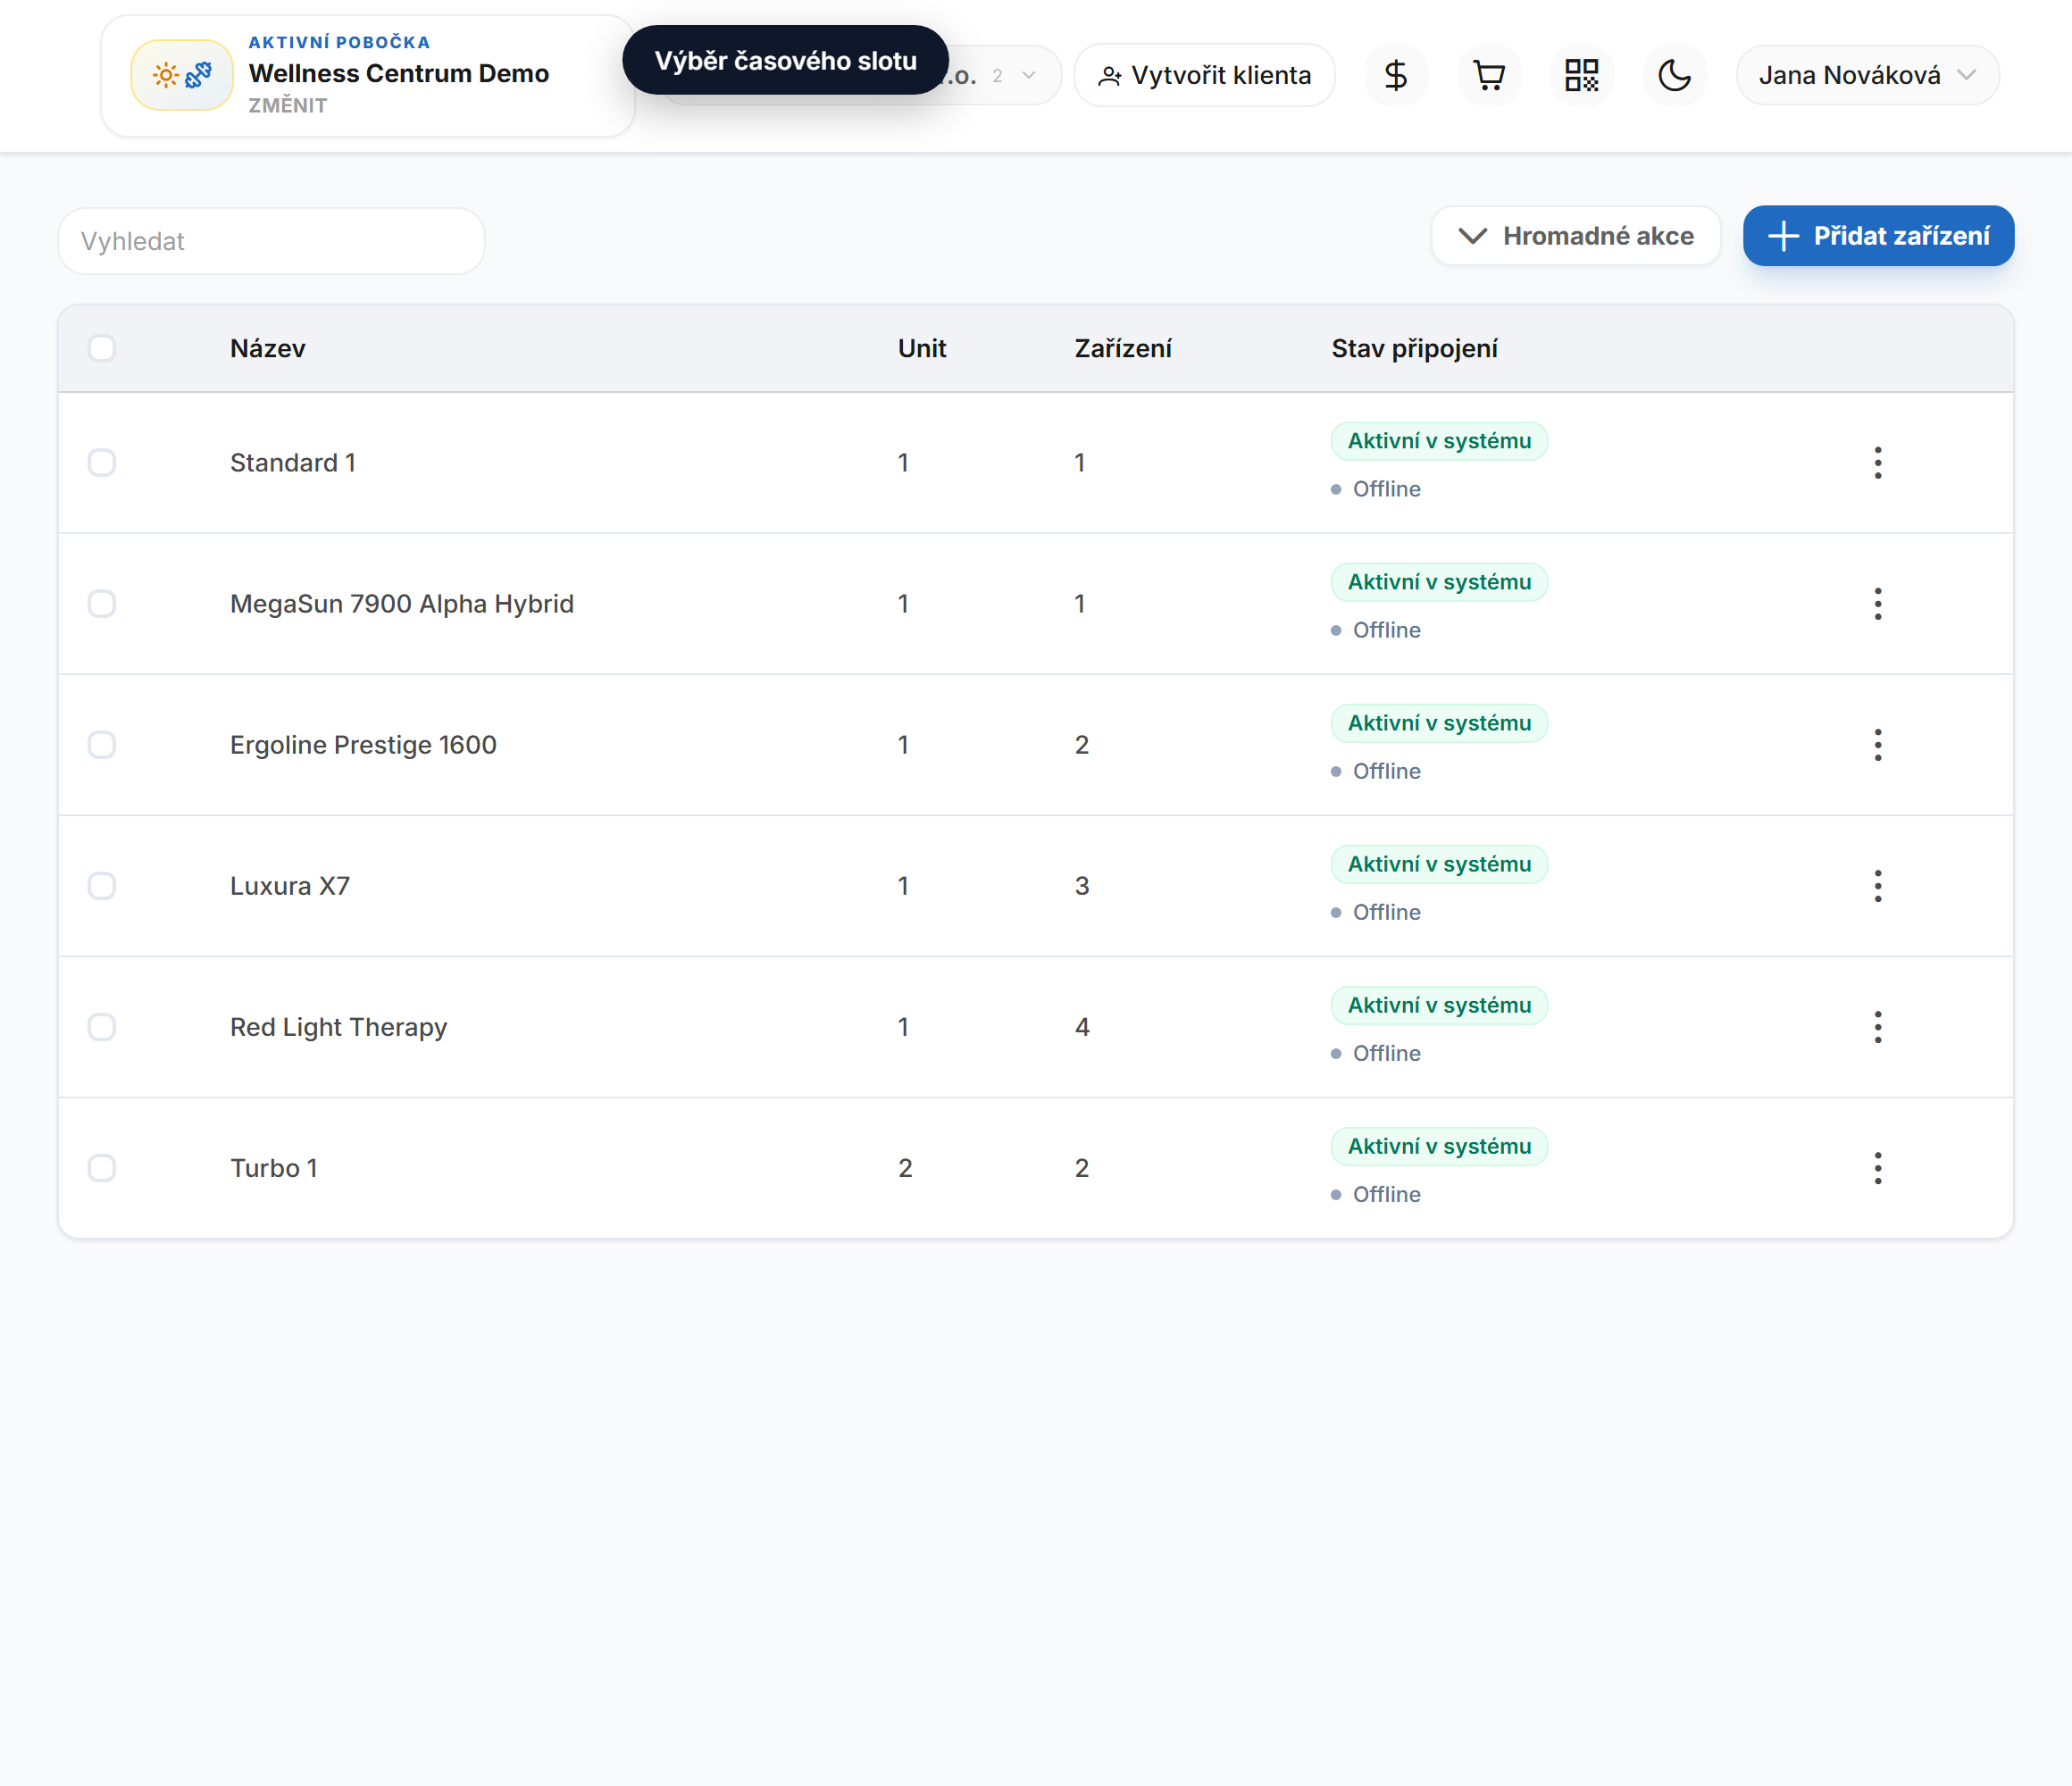The image size is (2072, 1786).
Task: Tick the Ergoline Prestige 1600 checkbox
Action: click(102, 745)
